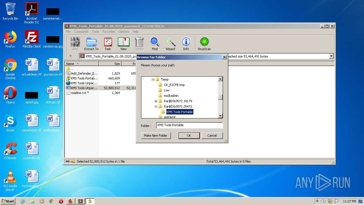Cancel the Browse For Folder dialog
Viewport: 364px width, 205px height.
(x=212, y=136)
